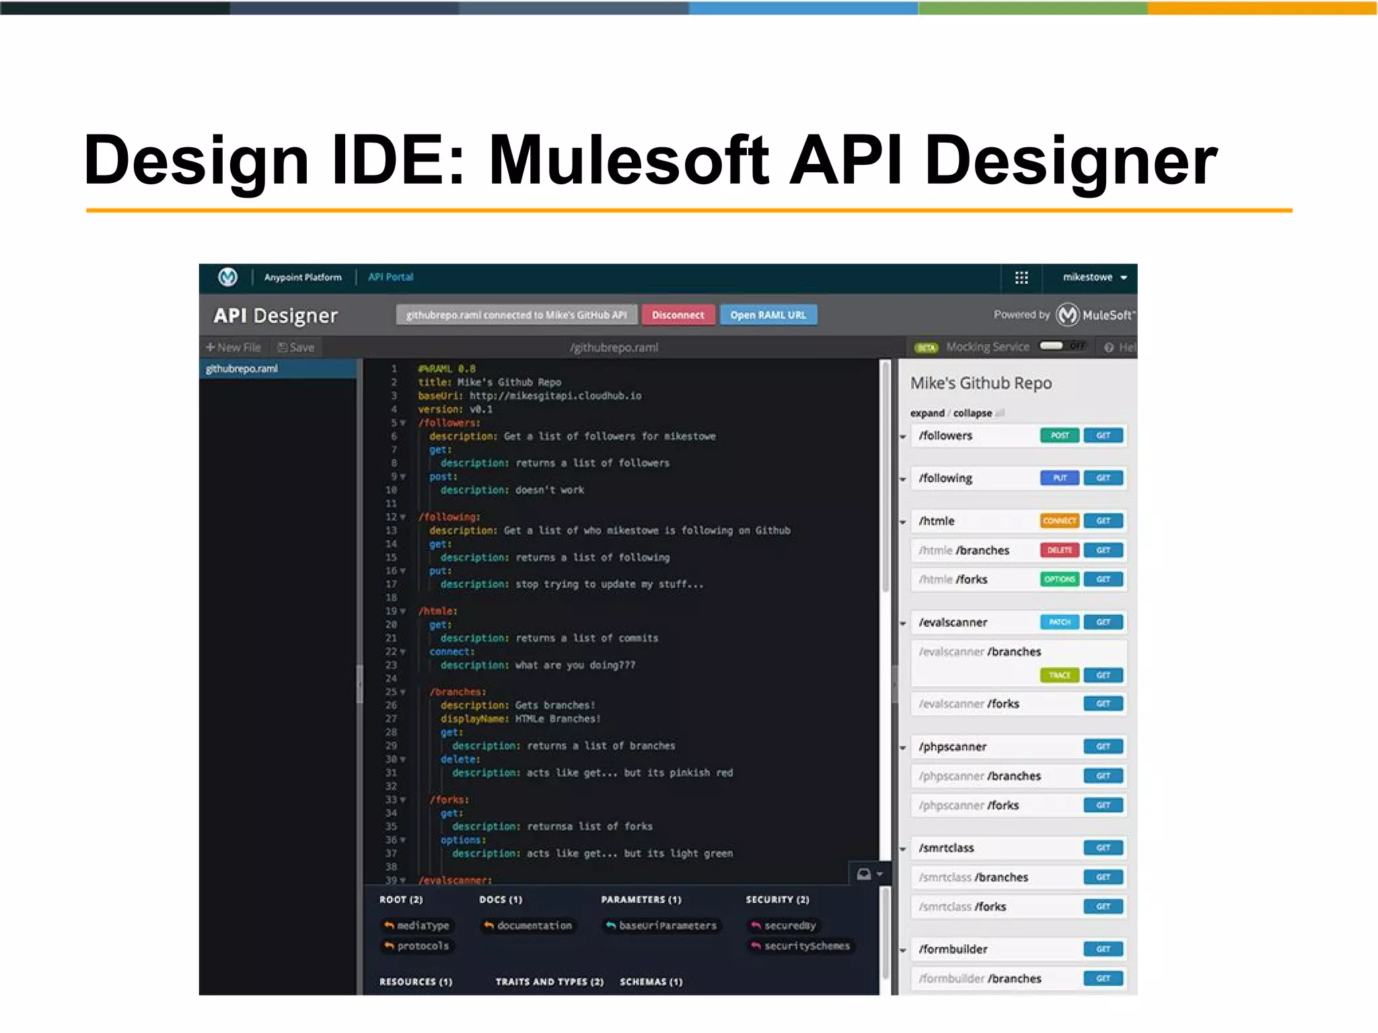Save the current file
This screenshot has height=1033, width=1378.
[x=296, y=347]
